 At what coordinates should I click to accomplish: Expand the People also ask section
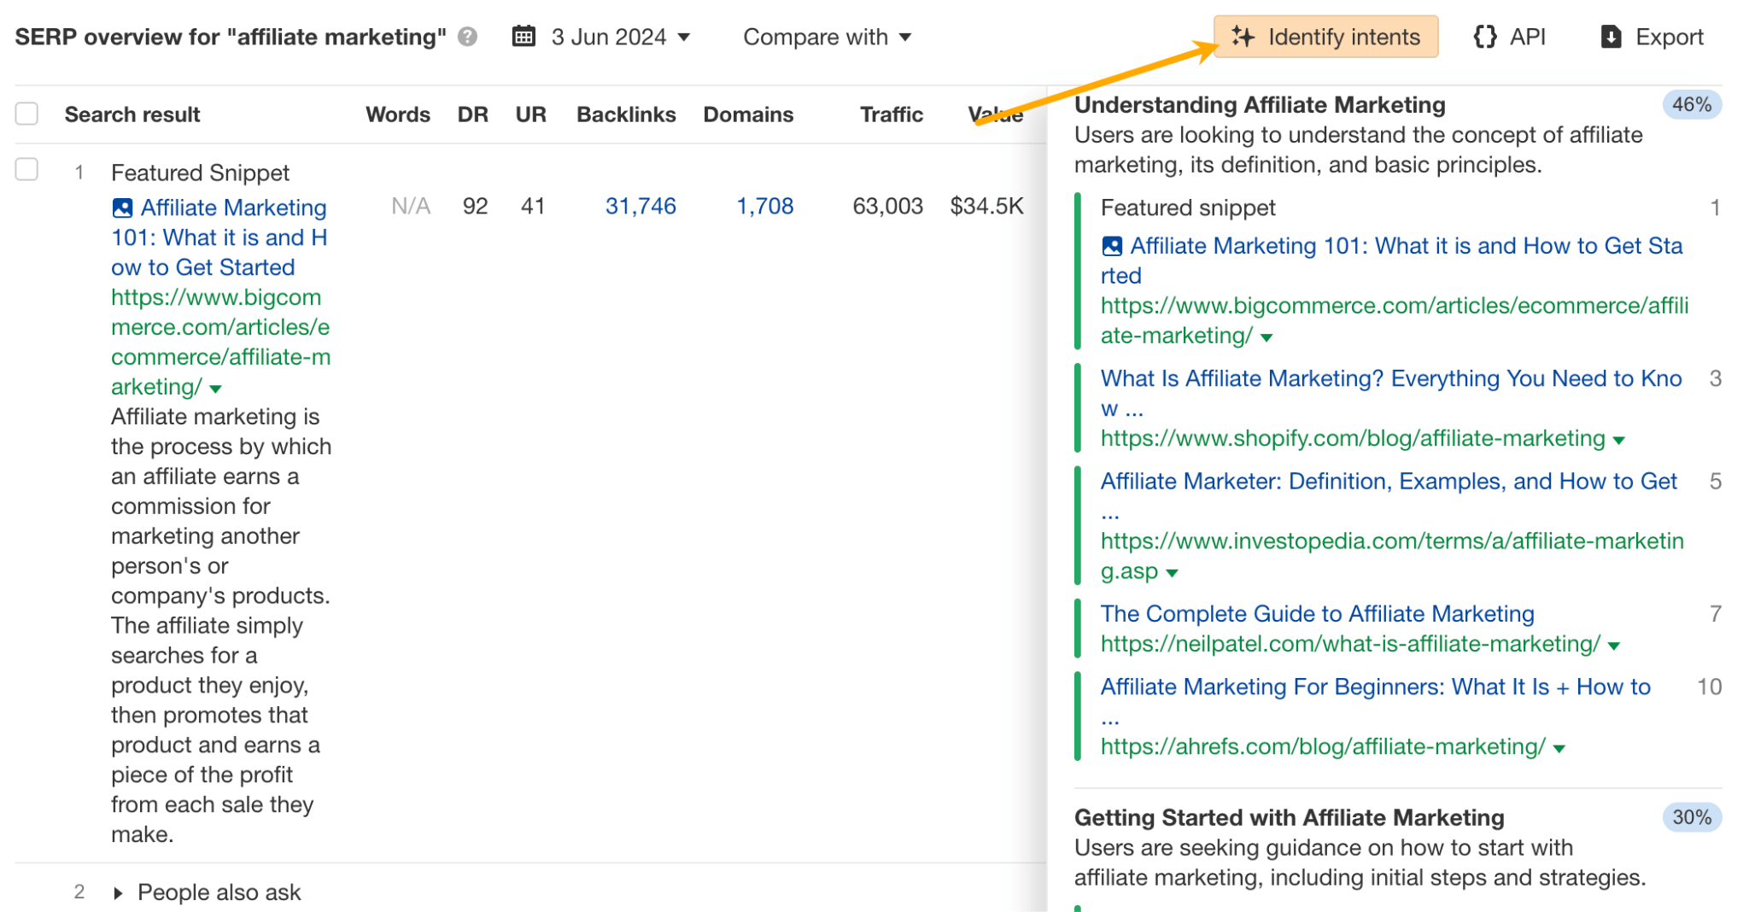point(118,892)
